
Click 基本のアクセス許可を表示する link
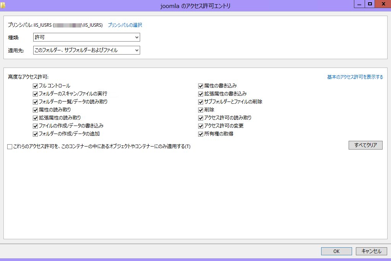355,77
